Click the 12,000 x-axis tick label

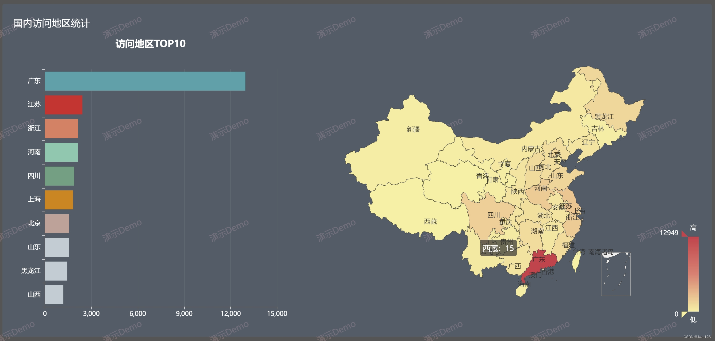230,313
